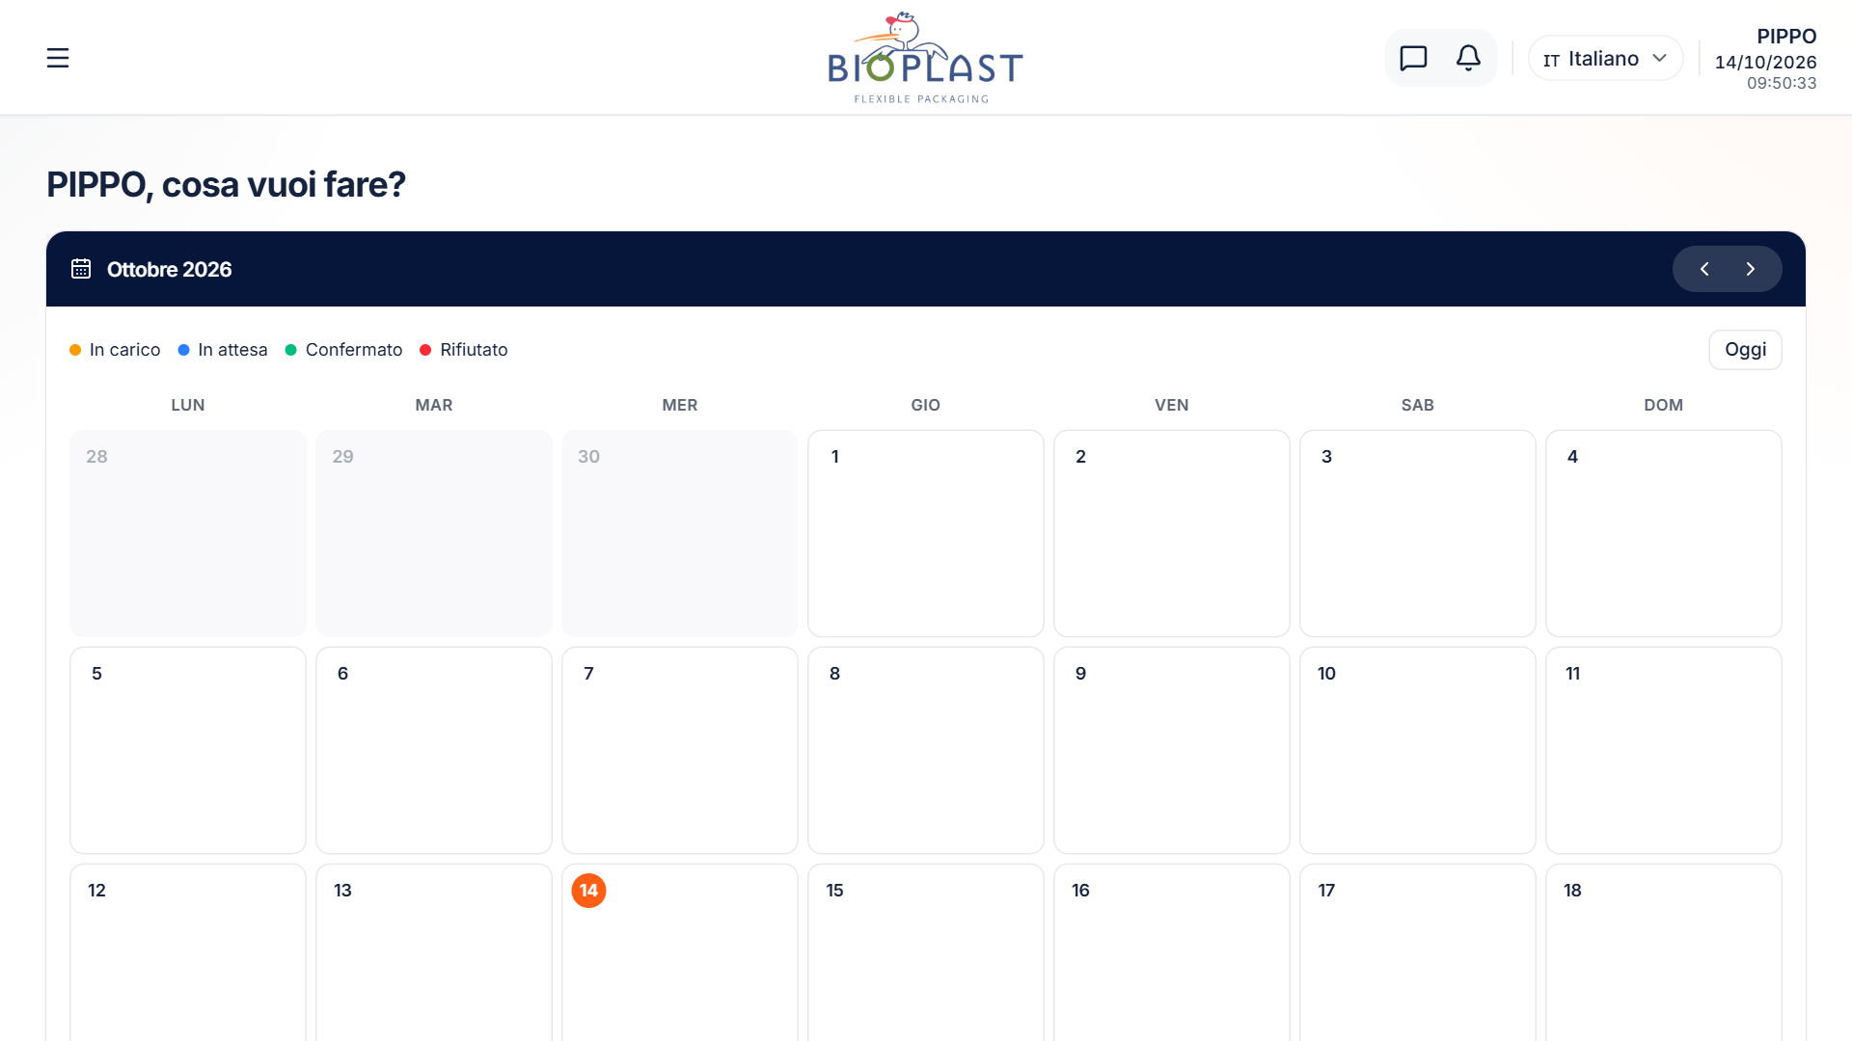The height and width of the screenshot is (1041, 1852).
Task: Click greyed-out day 28 of previous month
Action: [x=188, y=533]
